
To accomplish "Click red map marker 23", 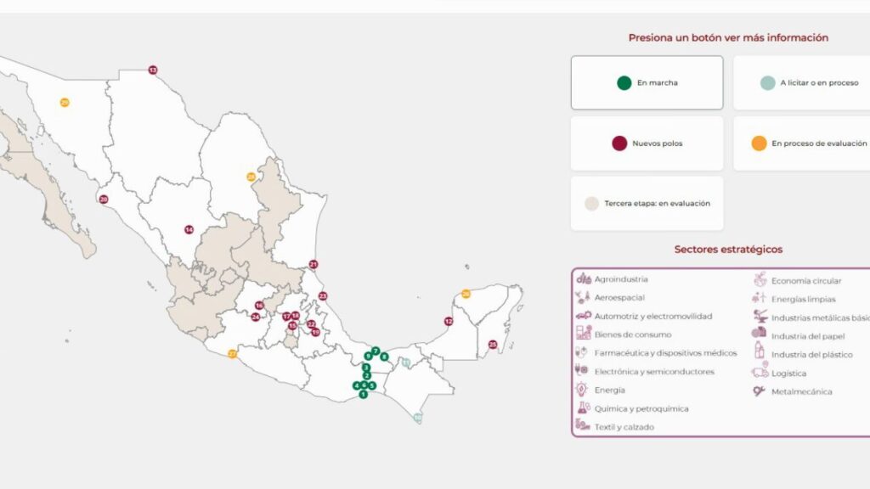I will click(x=323, y=296).
